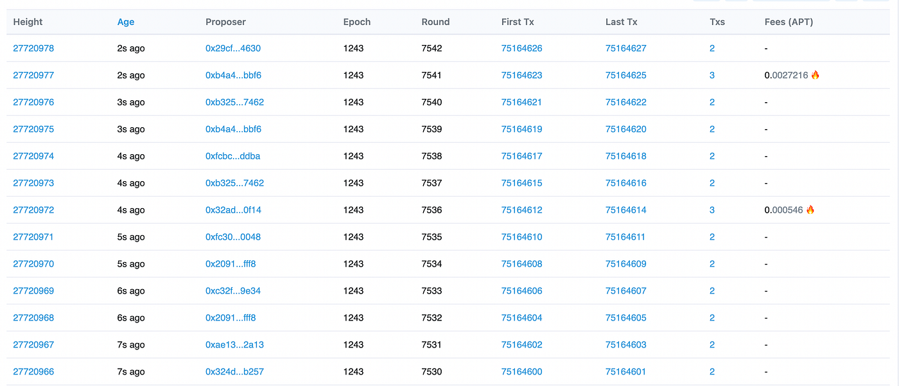Open block height 27720969
This screenshot has height=386, width=899.
point(33,291)
